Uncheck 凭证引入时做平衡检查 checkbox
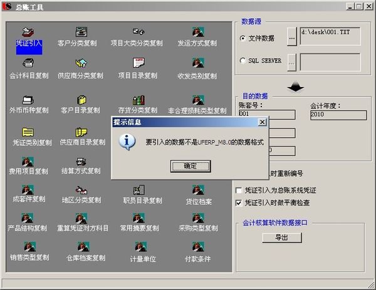This screenshot has width=376, height=290. (x=239, y=203)
